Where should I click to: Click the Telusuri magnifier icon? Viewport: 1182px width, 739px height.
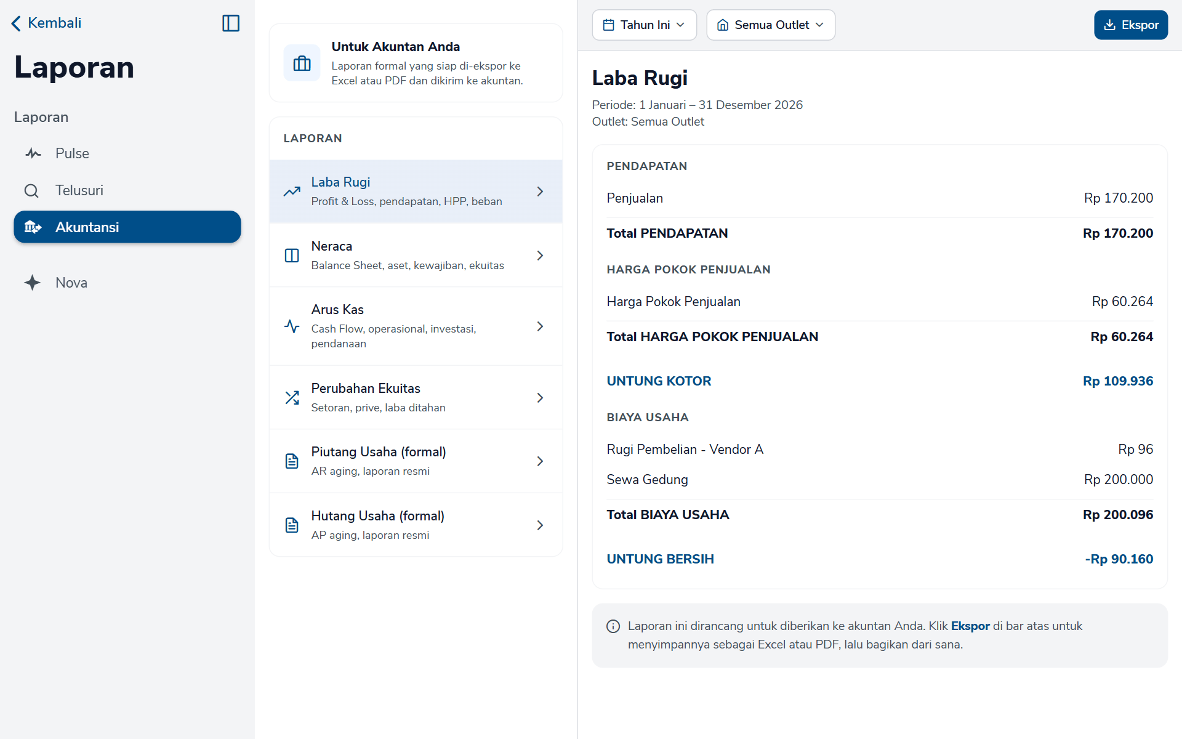[x=31, y=191]
